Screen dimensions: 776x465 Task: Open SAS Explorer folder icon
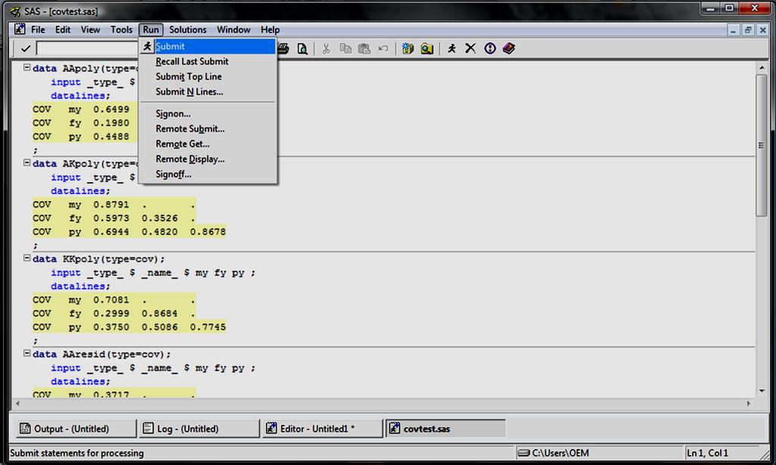[427, 49]
